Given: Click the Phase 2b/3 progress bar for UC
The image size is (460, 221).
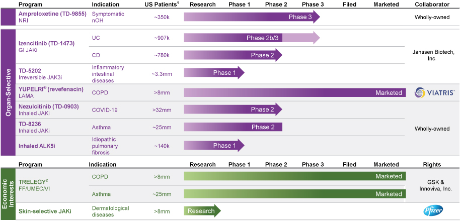Looking at the screenshot, I should [252, 38].
